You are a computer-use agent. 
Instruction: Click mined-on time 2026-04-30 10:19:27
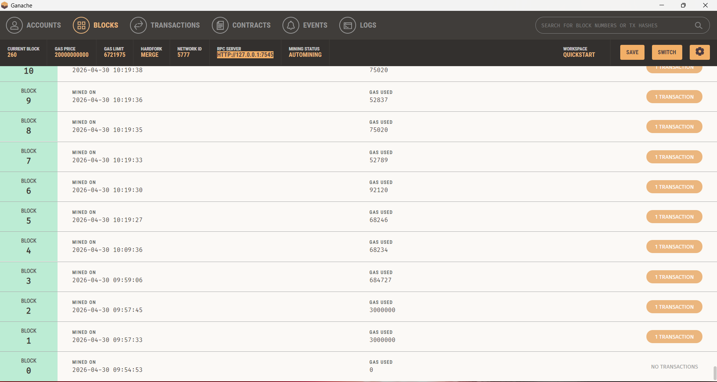point(107,220)
